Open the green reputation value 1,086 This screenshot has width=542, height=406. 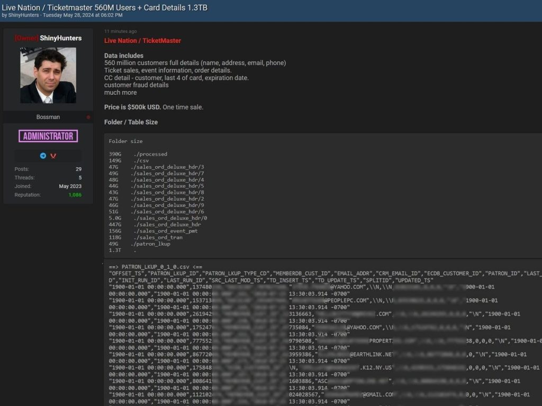pos(75,195)
